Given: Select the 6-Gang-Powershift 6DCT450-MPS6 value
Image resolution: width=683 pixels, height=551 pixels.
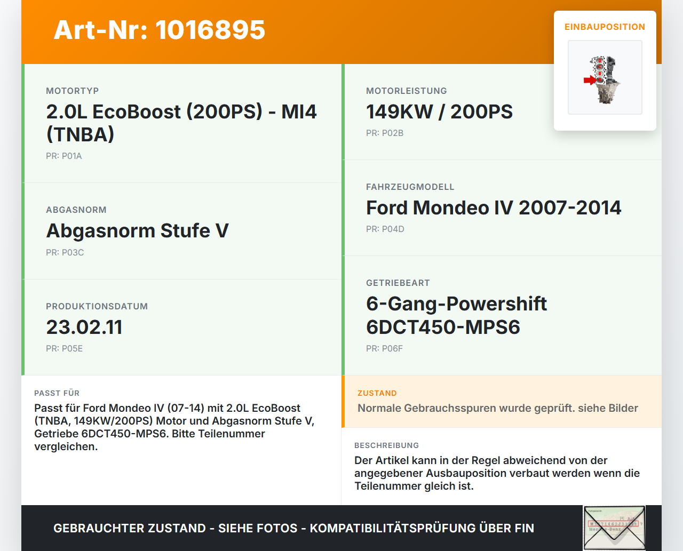Looking at the screenshot, I should [x=457, y=315].
